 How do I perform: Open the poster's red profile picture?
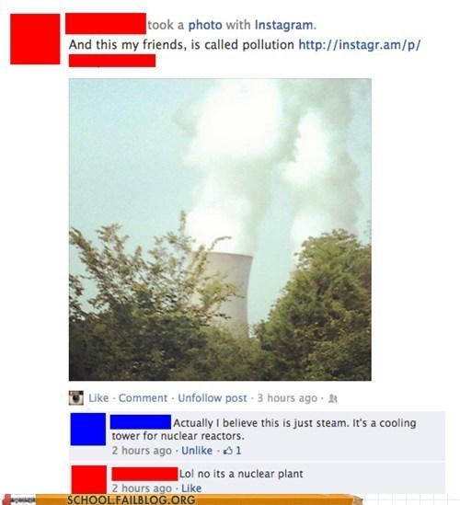[35, 39]
